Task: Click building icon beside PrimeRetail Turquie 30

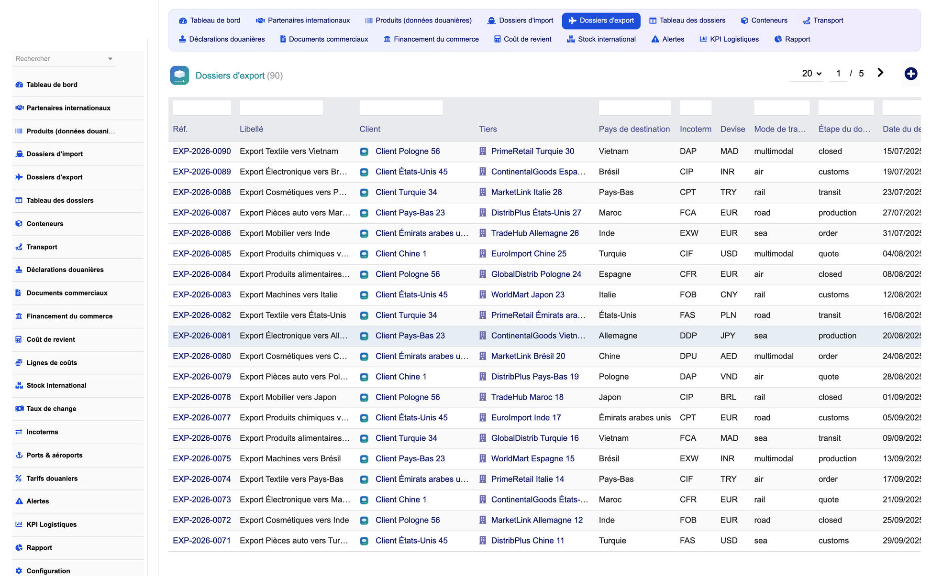Action: click(x=483, y=151)
